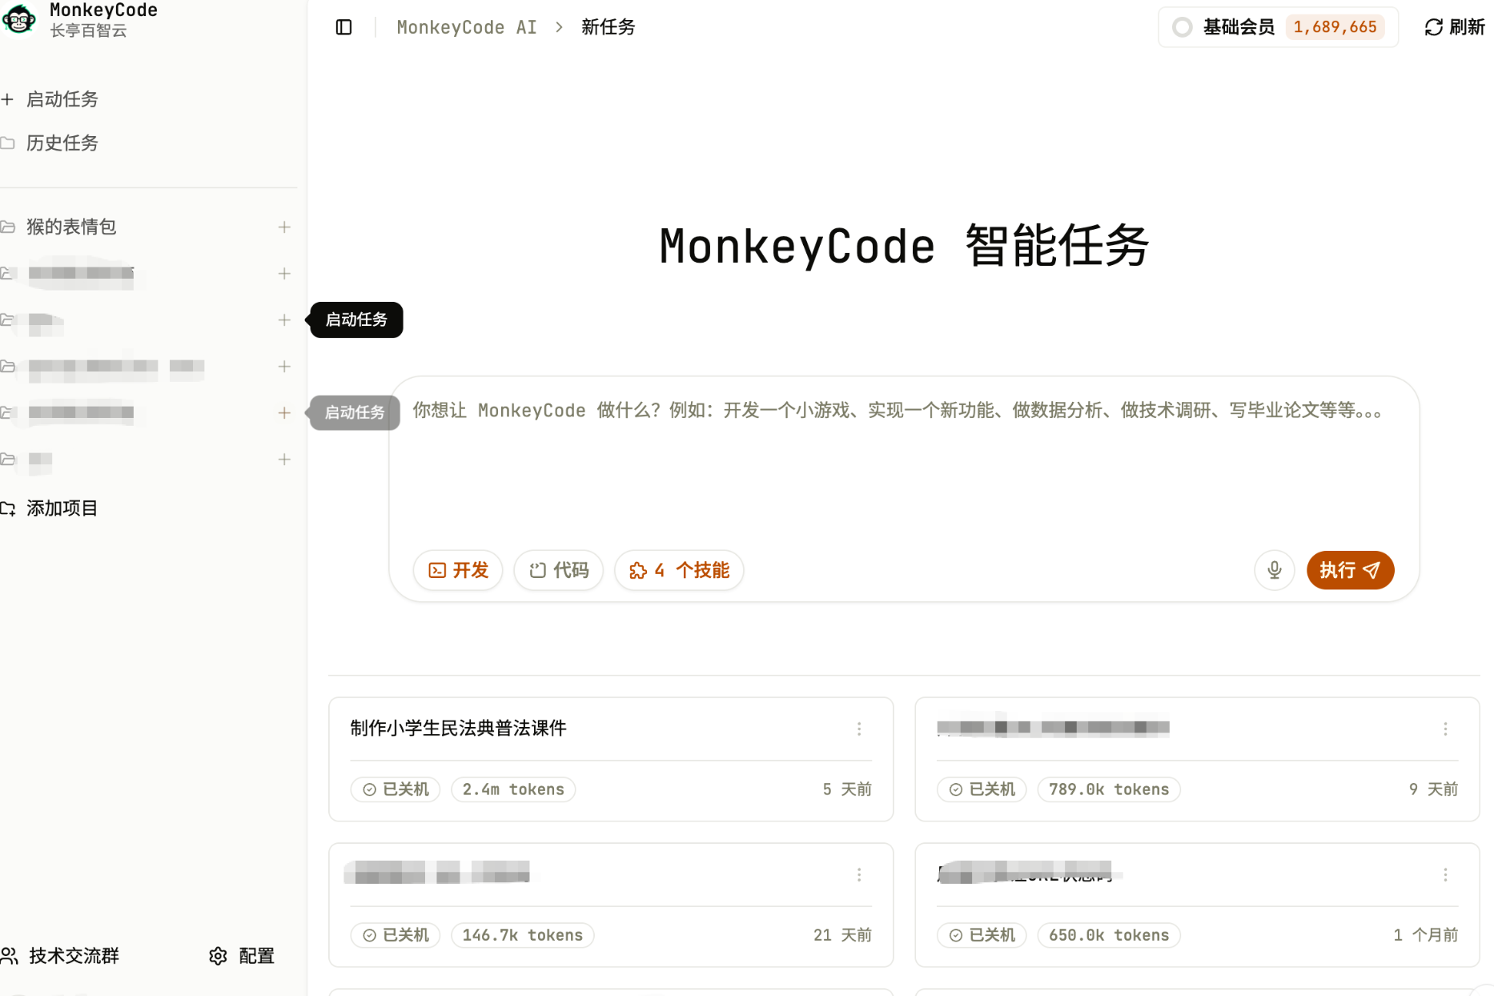This screenshot has height=996, width=1494.
Task: Open three-dot menu on the 789.0k tokens card
Action: click(1445, 729)
